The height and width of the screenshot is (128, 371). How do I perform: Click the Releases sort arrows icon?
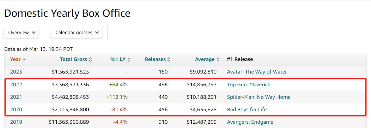pos(169,59)
